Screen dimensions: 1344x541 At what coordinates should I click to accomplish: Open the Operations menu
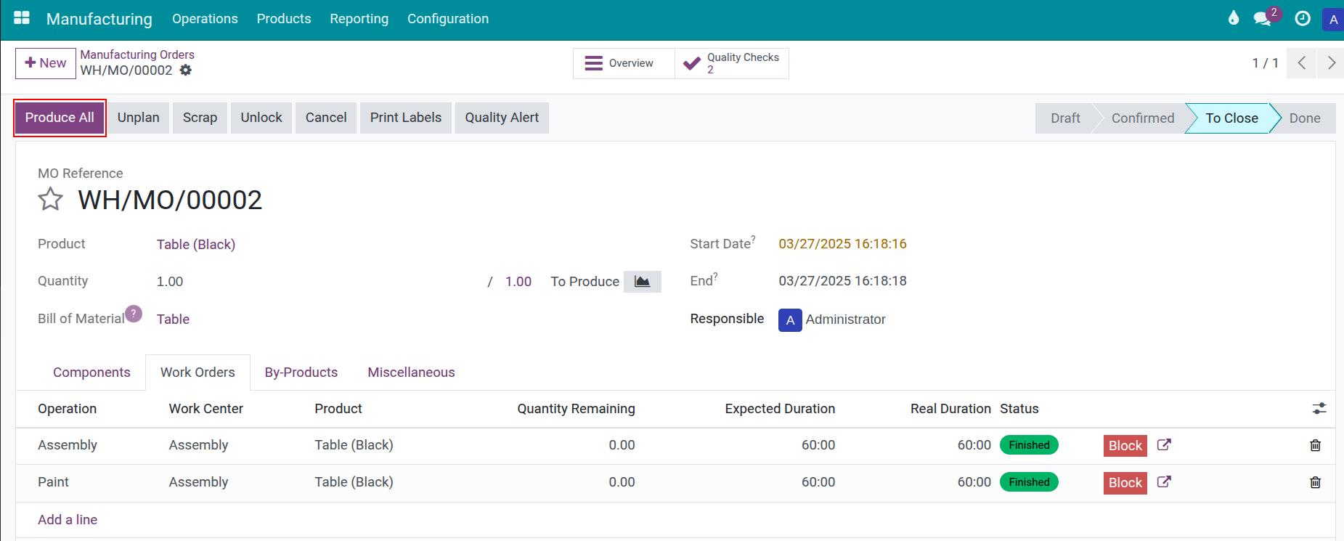point(205,19)
